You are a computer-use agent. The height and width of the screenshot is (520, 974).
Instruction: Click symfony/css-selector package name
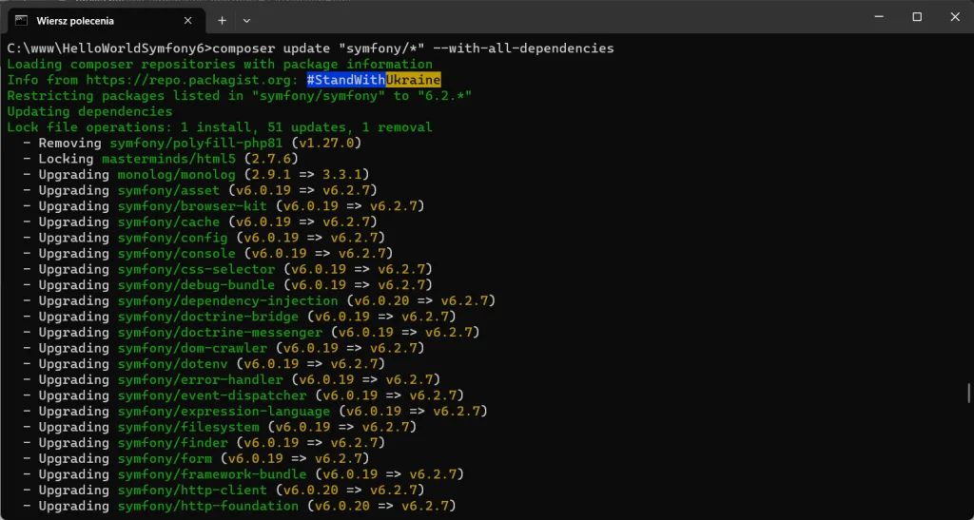pos(196,269)
